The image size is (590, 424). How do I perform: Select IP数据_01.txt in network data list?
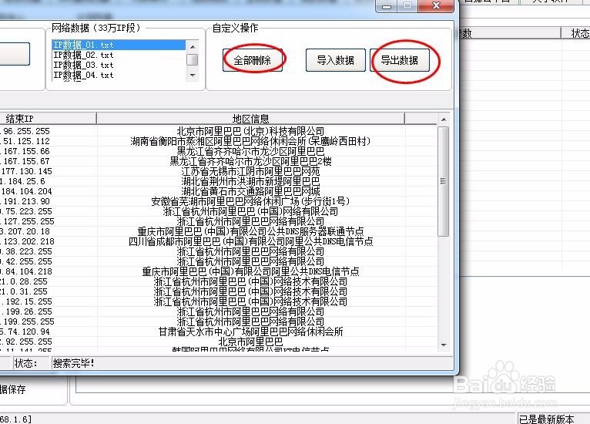119,45
